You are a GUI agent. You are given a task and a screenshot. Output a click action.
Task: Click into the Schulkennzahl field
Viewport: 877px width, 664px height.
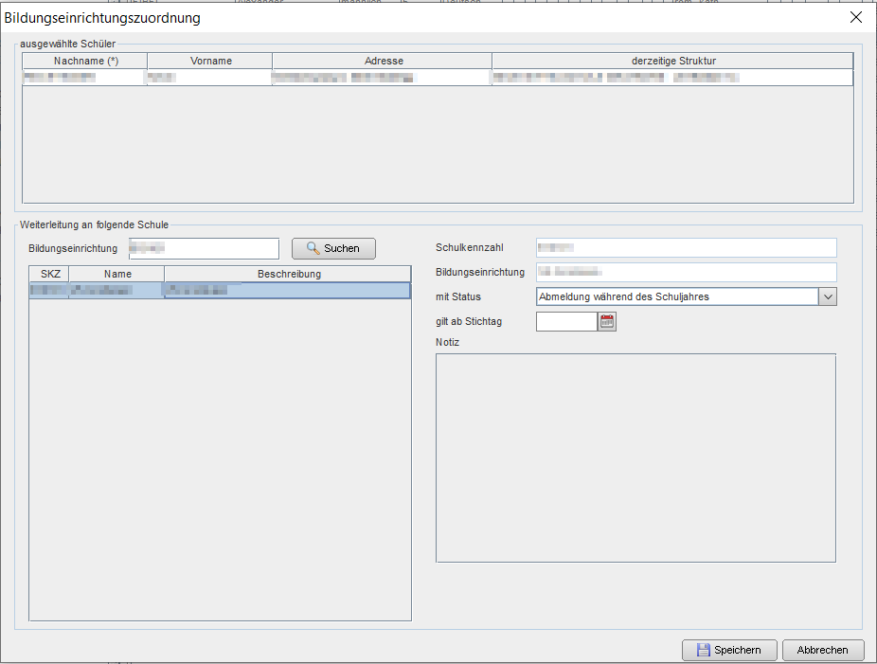686,248
